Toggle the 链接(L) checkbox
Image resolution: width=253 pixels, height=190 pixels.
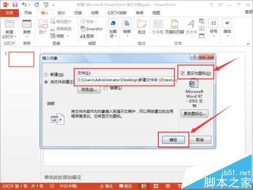click(106, 88)
